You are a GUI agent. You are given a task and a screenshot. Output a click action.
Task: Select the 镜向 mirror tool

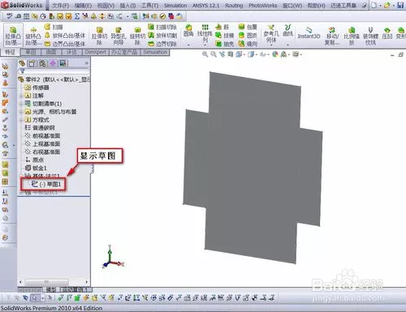[248, 44]
